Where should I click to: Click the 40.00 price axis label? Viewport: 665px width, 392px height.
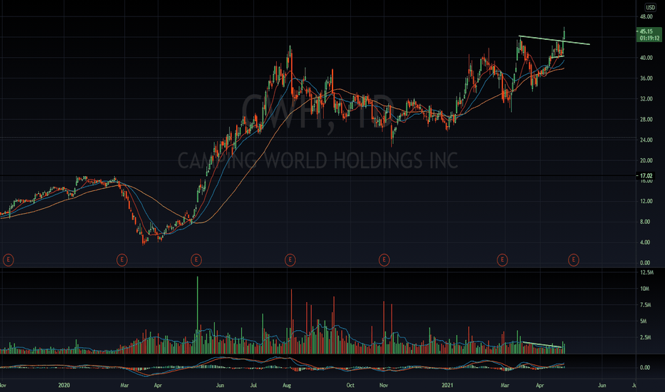pos(646,58)
